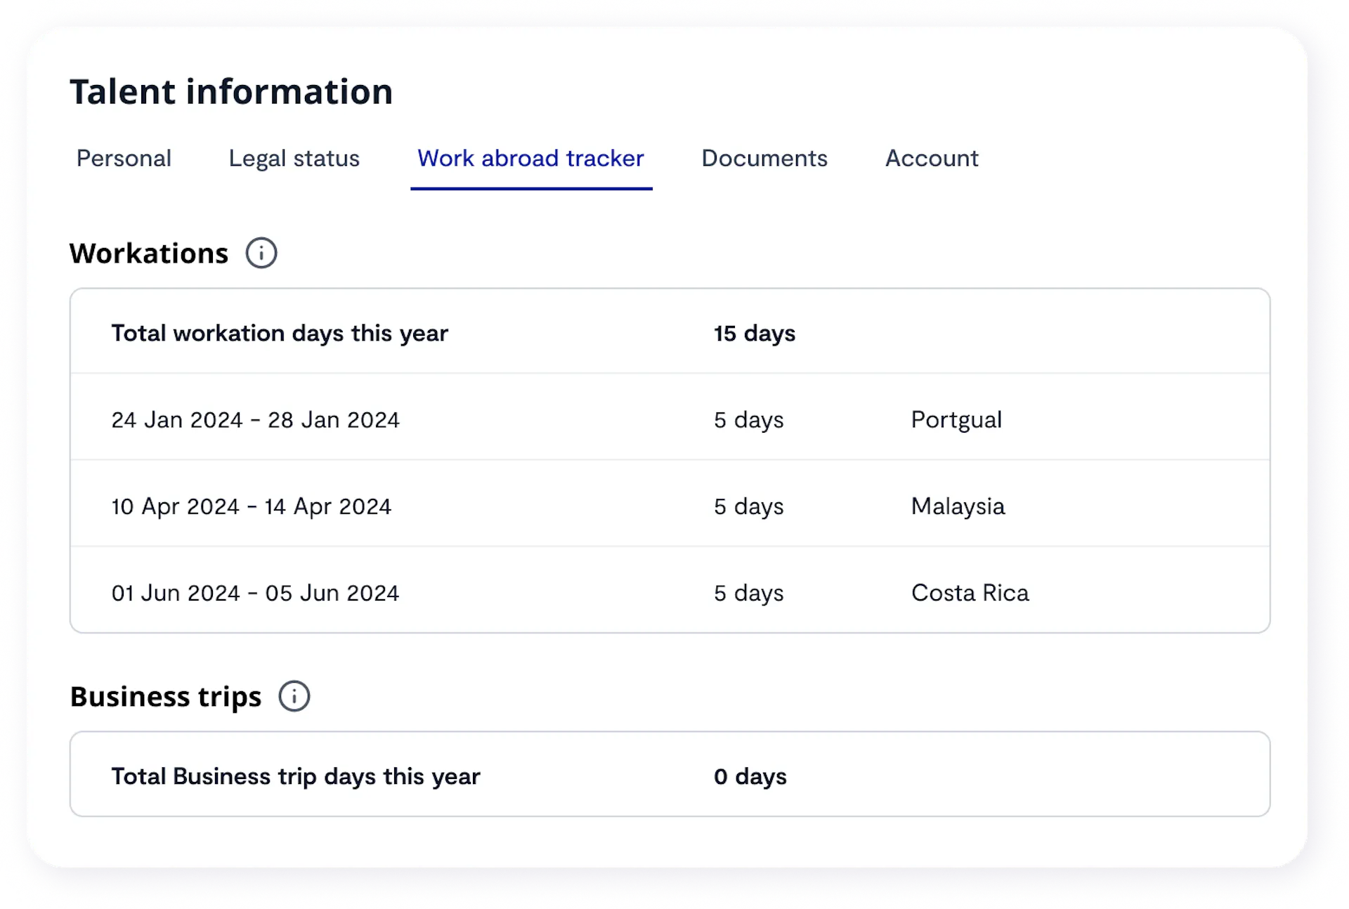Select the Portgual workation row

pos(956,419)
